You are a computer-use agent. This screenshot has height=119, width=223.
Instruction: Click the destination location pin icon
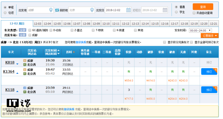92,10
